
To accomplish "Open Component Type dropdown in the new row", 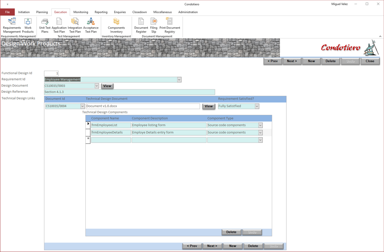I will pos(260,140).
